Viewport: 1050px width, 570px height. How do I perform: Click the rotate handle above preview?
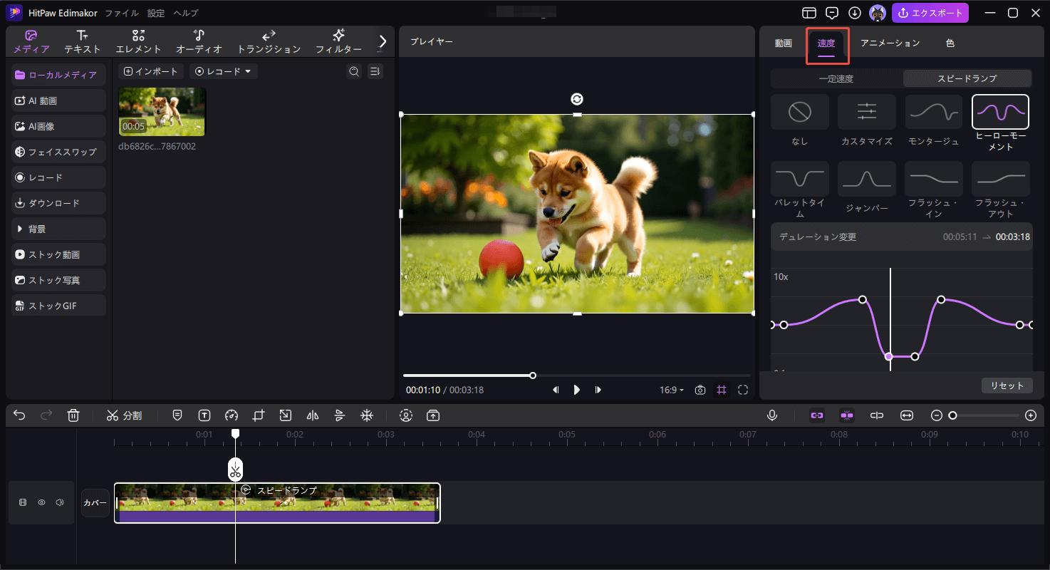577,99
